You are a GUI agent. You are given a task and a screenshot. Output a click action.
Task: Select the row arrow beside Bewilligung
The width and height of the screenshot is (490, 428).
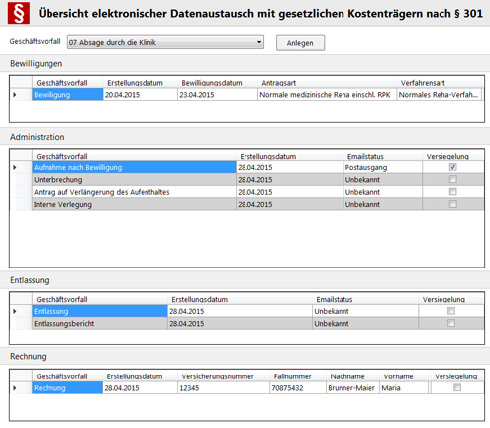(x=15, y=95)
